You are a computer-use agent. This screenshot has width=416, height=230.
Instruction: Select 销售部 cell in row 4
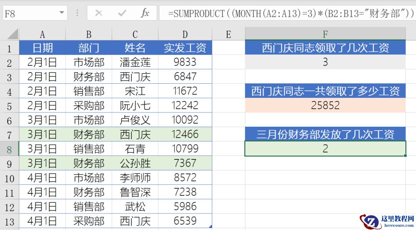tap(89, 91)
